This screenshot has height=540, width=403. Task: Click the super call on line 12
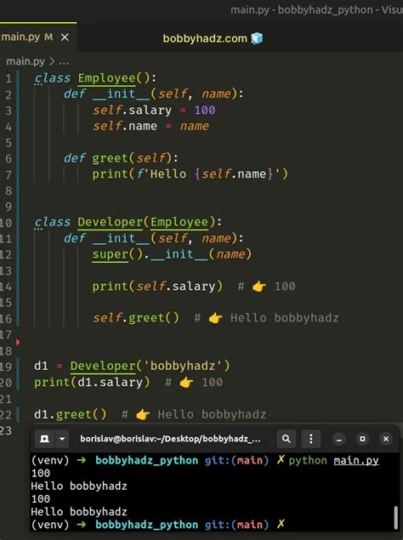tap(111, 254)
